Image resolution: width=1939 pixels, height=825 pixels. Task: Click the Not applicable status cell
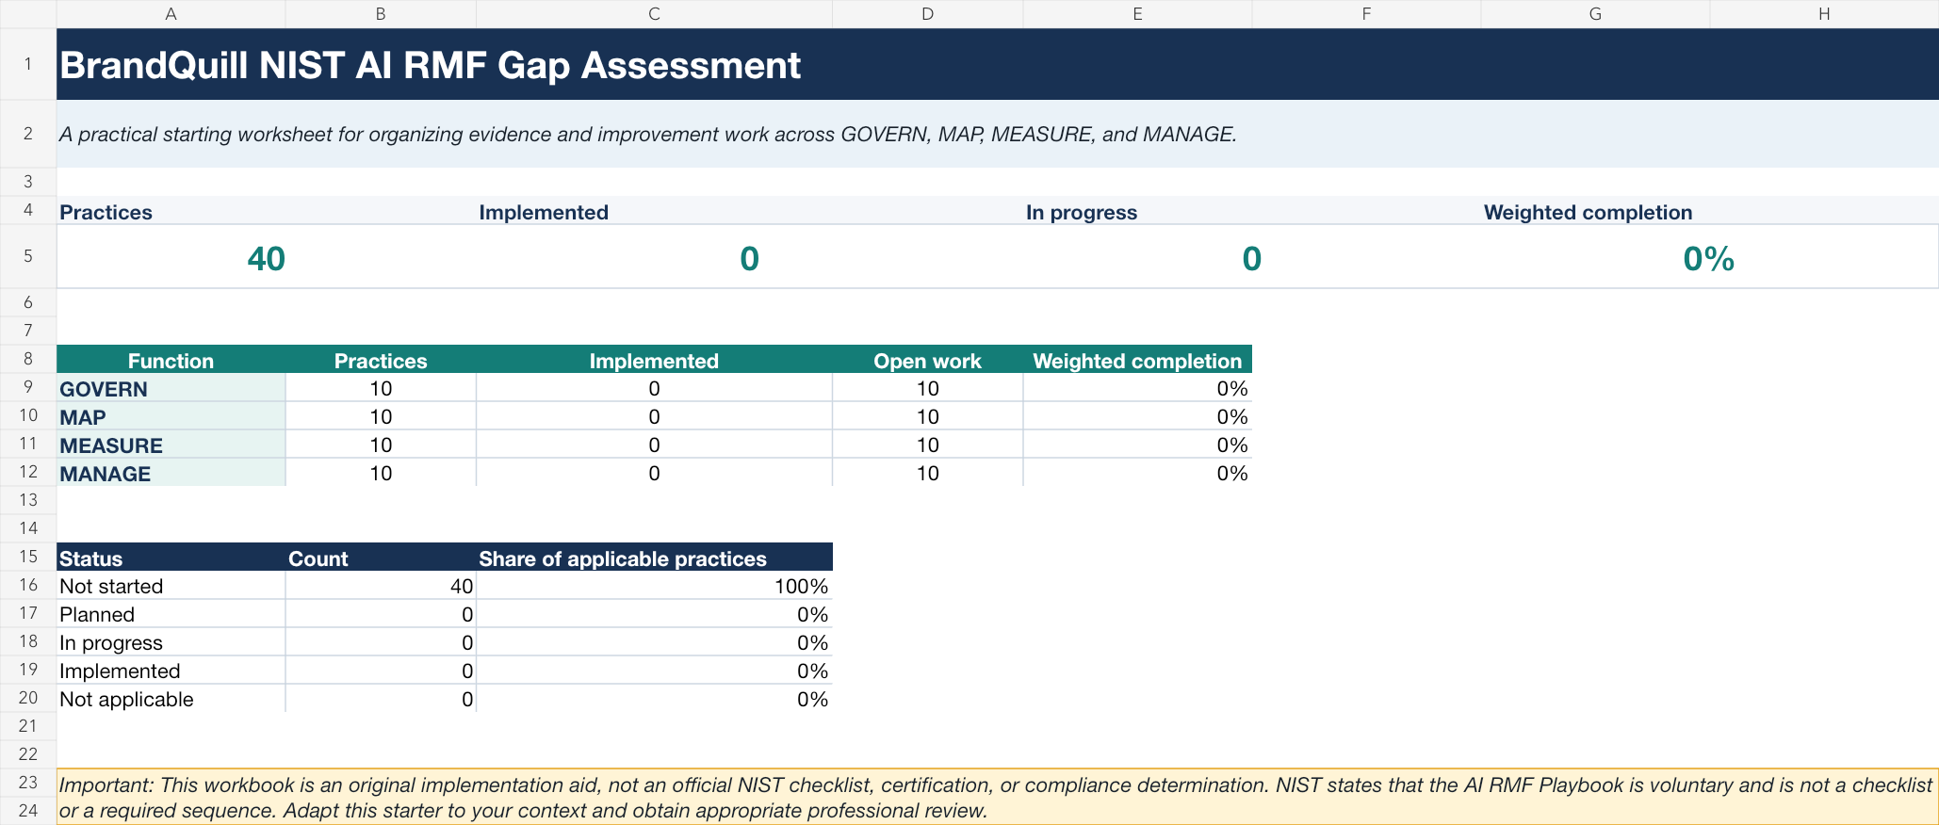(x=171, y=699)
